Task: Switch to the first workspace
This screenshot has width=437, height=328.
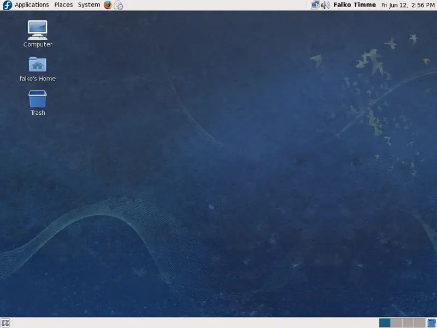Action: (x=385, y=323)
